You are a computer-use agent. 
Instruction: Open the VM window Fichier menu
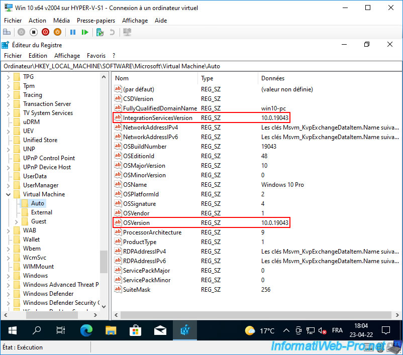pos(13,21)
